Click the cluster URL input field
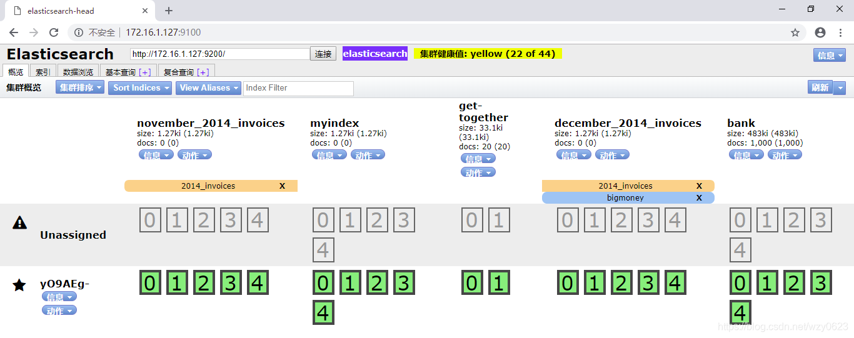The image size is (854, 338). point(220,54)
